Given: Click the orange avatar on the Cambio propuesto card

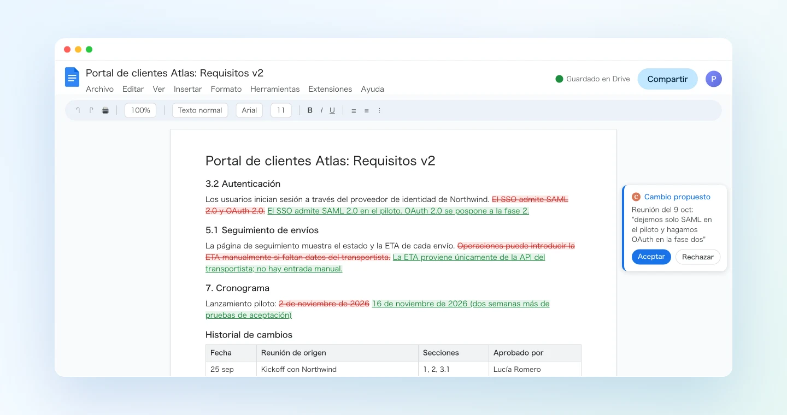Looking at the screenshot, I should [636, 197].
